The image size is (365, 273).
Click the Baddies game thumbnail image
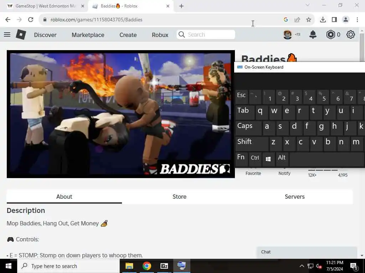(120, 114)
